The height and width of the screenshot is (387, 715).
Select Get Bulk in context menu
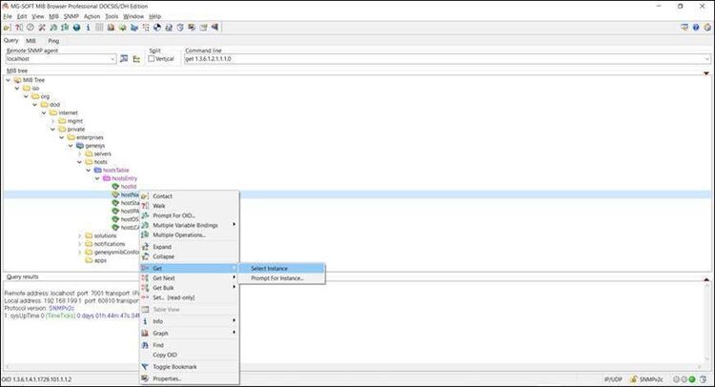pos(189,288)
